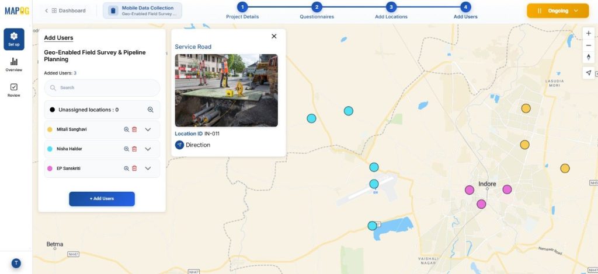598x274 pixels.
Task: Open the user profile avatar T
Action: 16,263
